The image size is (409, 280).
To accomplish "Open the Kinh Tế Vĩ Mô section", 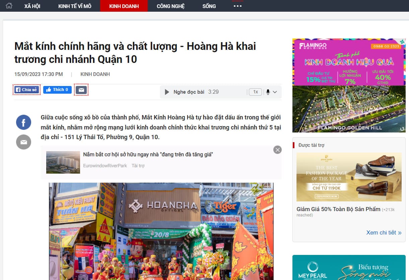I will [75, 6].
